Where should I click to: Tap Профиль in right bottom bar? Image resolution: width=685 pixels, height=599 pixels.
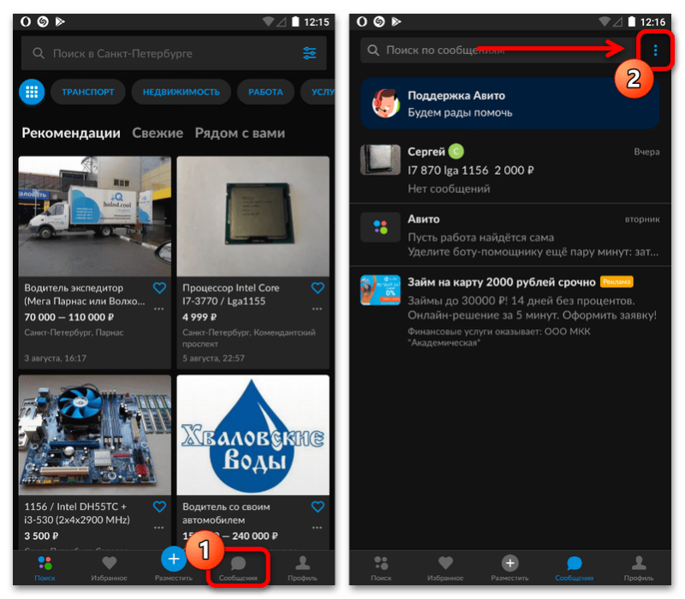[x=639, y=568]
